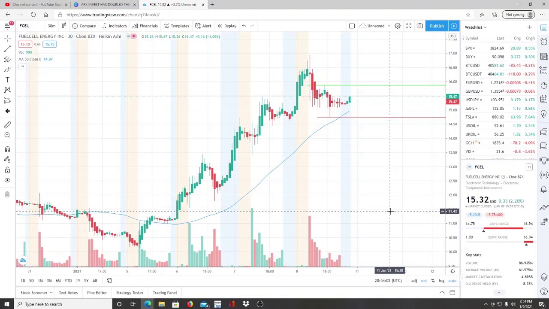
Task: Click the blue Publish button
Action: pos(437,26)
